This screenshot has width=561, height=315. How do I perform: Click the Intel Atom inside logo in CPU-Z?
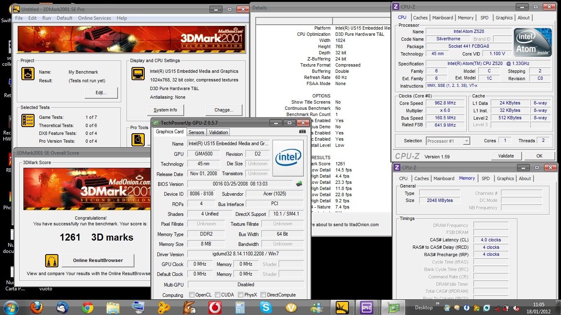tap(533, 42)
